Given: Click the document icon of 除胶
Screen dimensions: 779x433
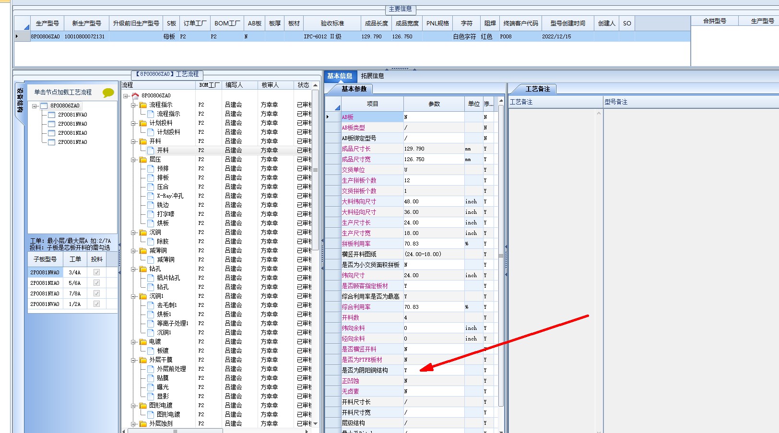Looking at the screenshot, I should pyautogui.click(x=151, y=241).
